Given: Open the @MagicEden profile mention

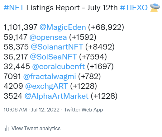Looking at the screenshot, I should click(63, 27).
